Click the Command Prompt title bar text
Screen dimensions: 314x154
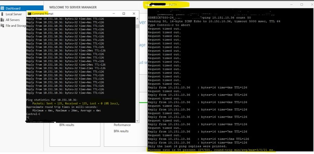(40, 14)
